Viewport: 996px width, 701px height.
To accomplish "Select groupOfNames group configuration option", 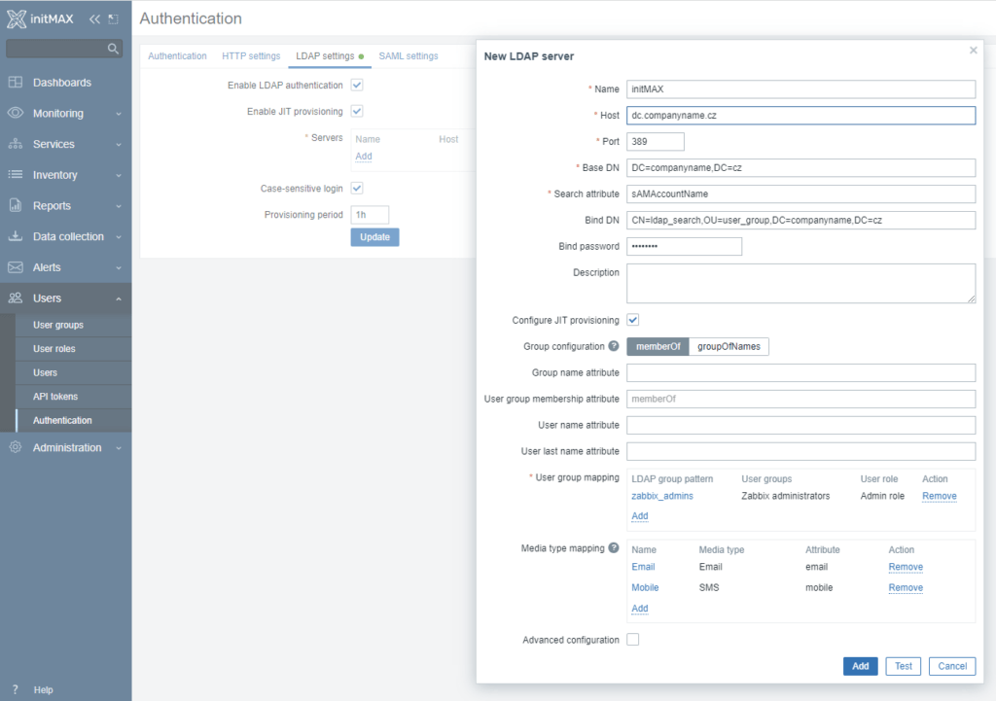I will pyautogui.click(x=729, y=346).
